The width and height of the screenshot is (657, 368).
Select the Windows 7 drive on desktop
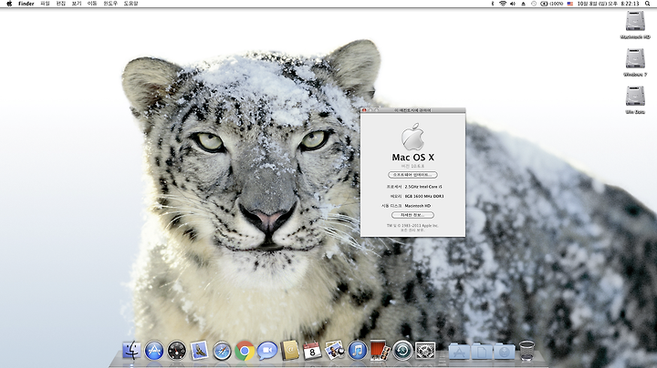(635, 58)
